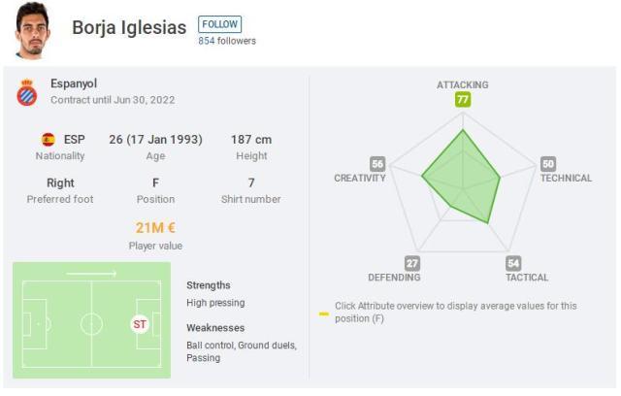The image size is (621, 396).
Task: Click the High pressing strength text
Action: click(x=215, y=303)
